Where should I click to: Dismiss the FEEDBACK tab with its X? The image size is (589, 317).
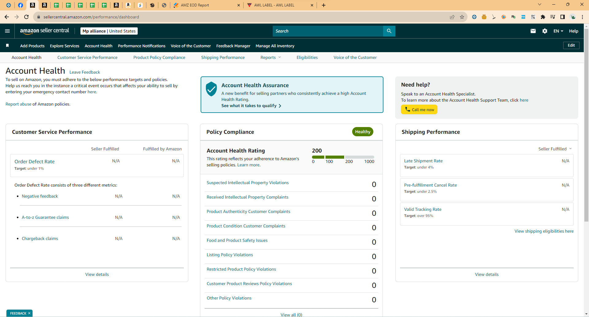pos(29,313)
